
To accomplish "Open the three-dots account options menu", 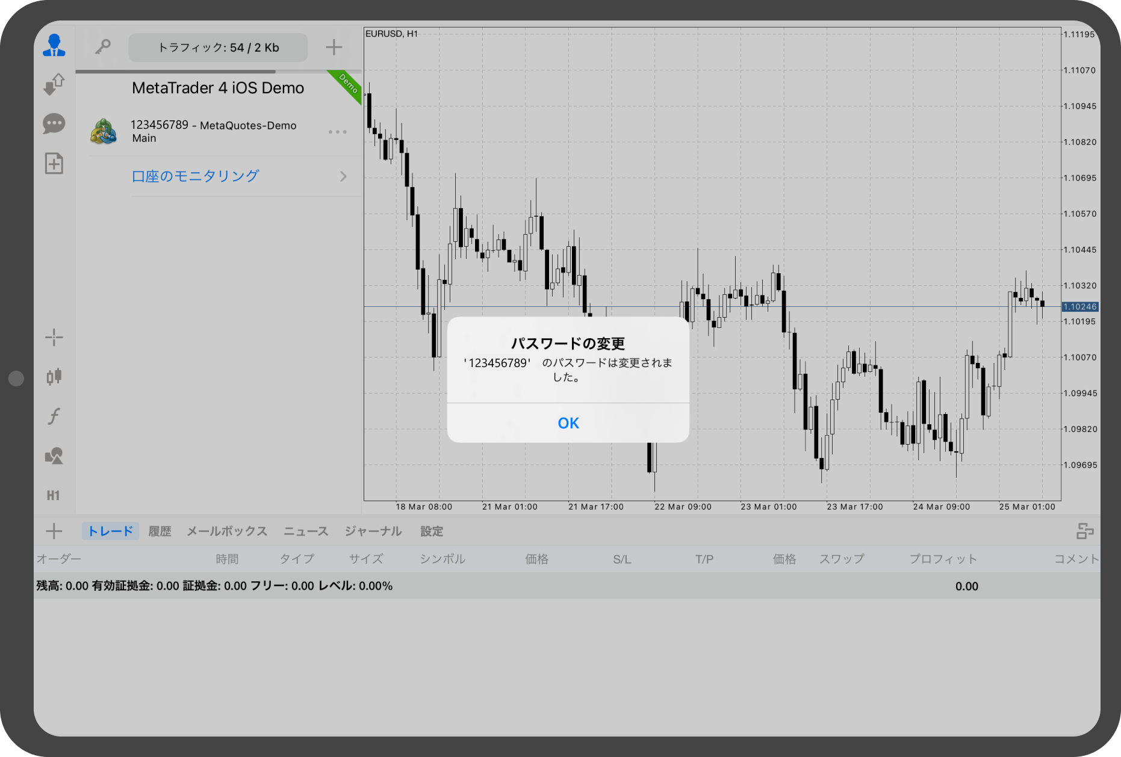I will click(338, 132).
